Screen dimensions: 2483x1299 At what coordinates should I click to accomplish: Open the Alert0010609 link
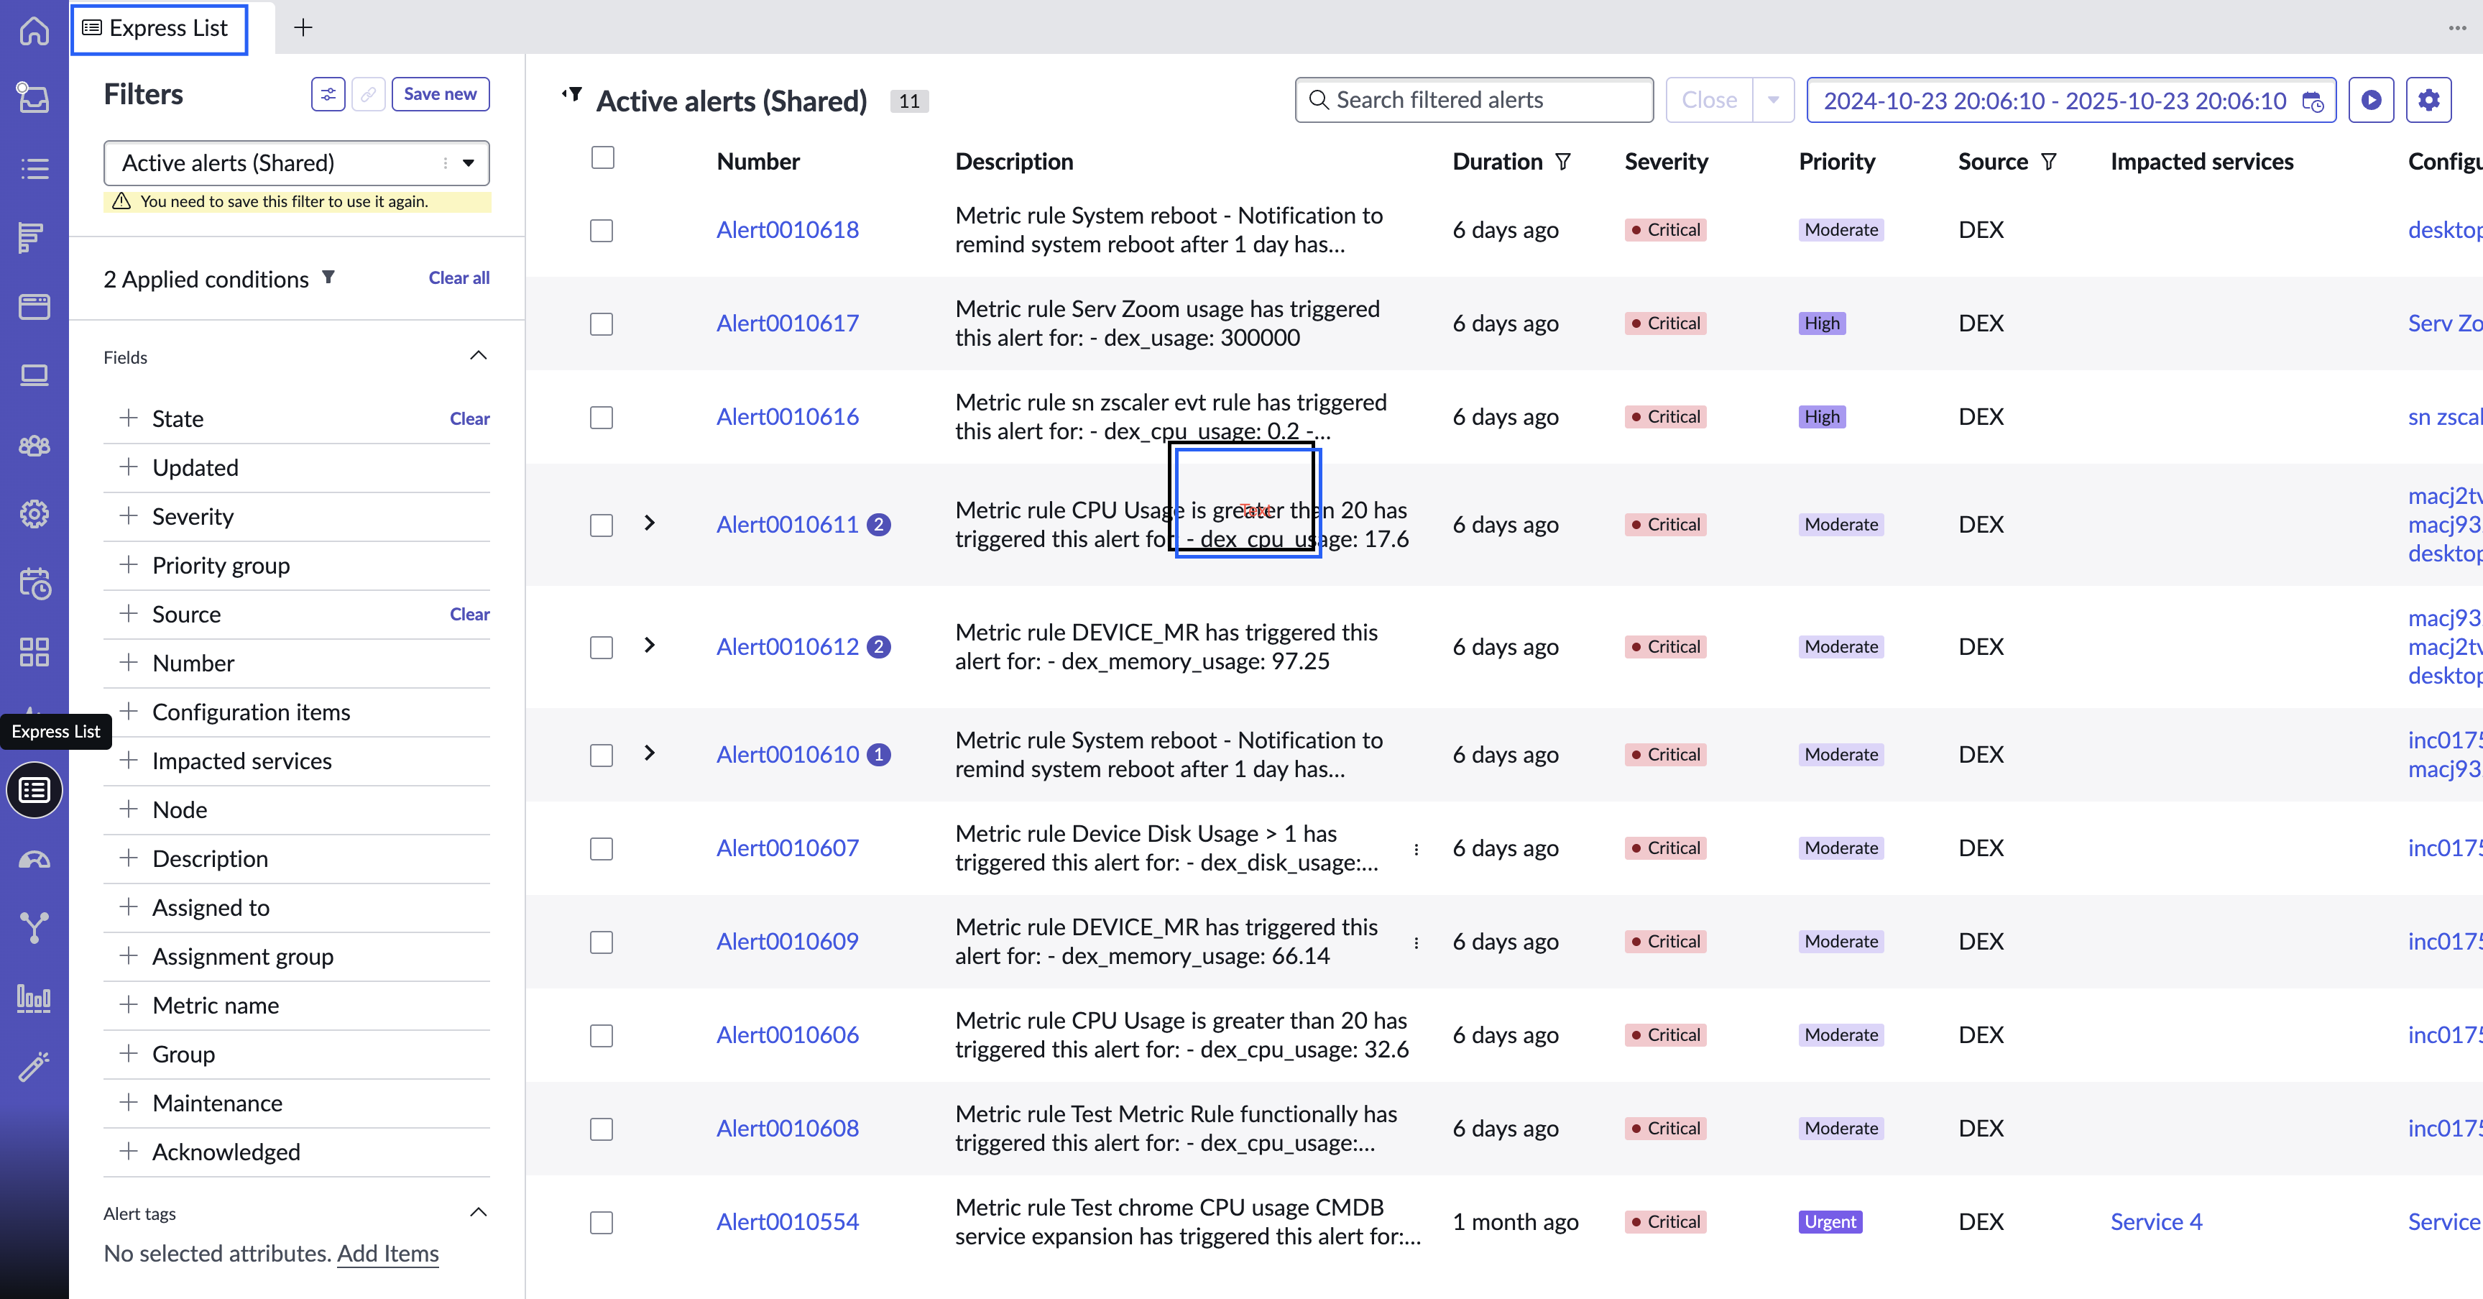786,941
